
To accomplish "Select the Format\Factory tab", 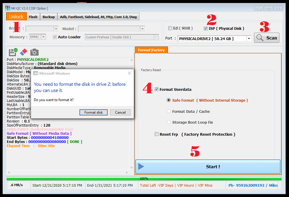I will 151,50.
